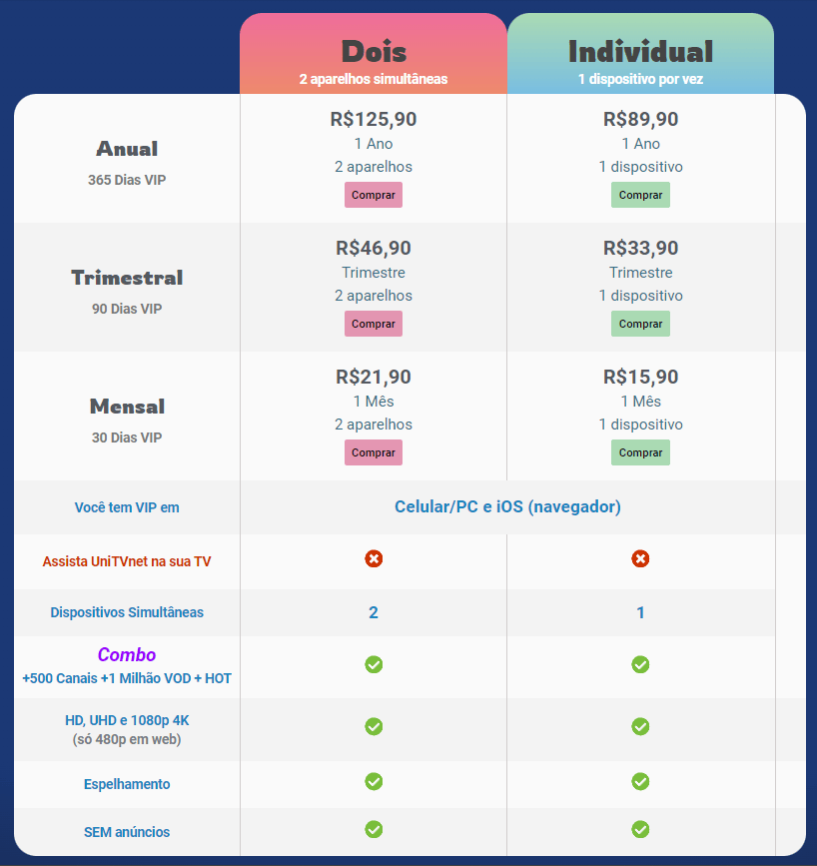817x866 pixels.
Task: Buy the Dois annual plan at R$125,90
Action: pos(374,195)
